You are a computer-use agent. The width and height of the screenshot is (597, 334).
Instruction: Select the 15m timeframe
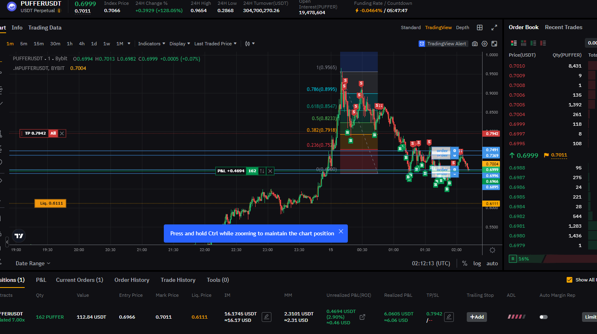point(39,44)
